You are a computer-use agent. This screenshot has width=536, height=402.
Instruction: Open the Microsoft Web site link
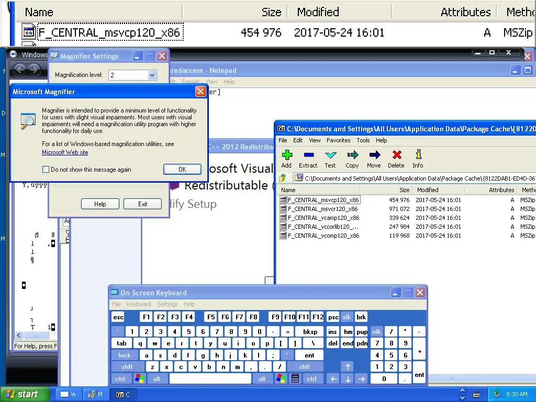65,152
